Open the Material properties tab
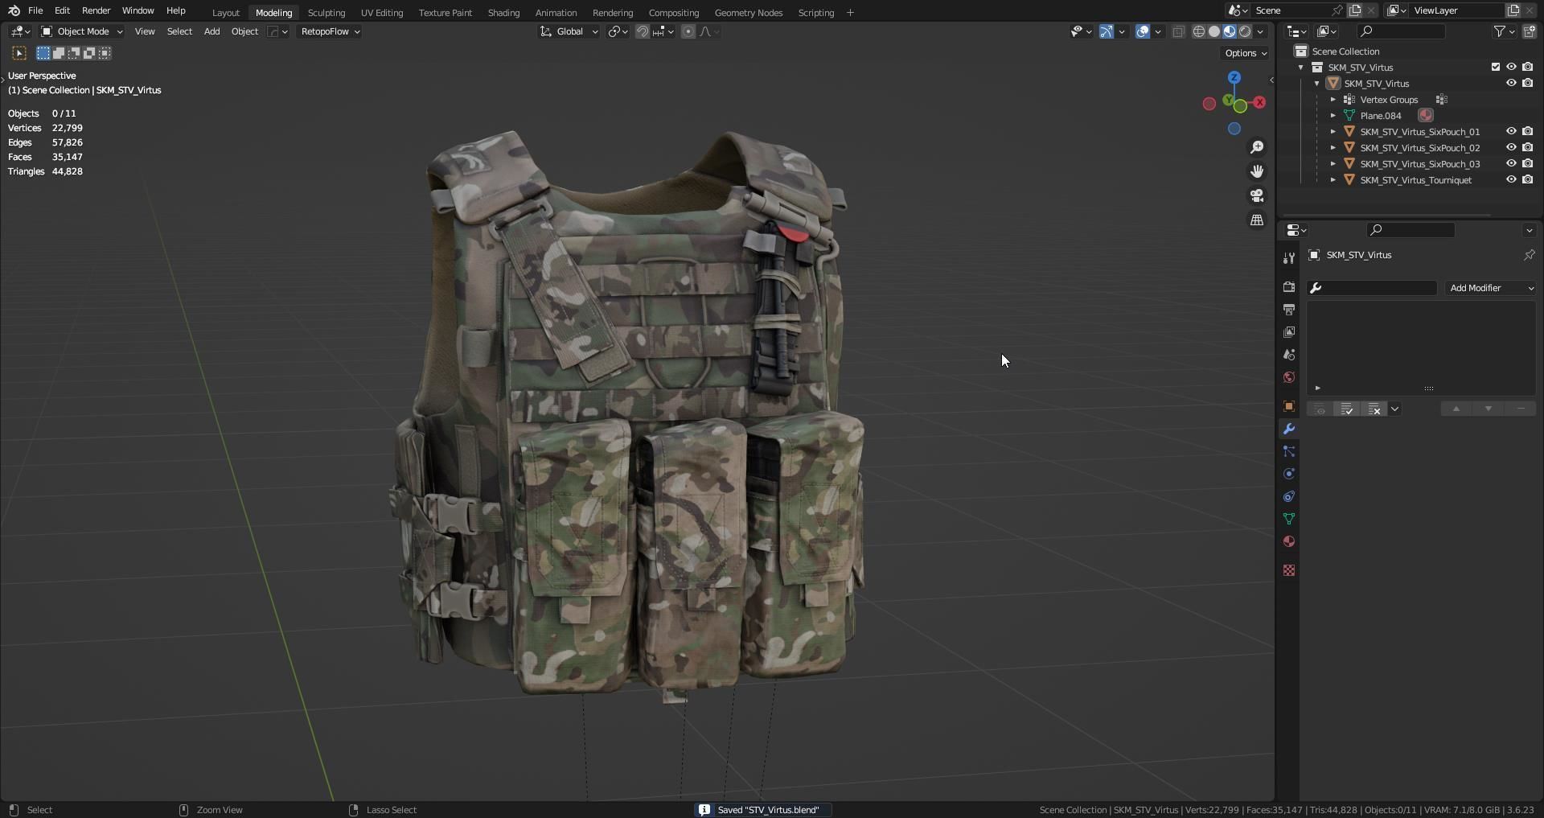Screen dimensions: 1544x818 click(x=1289, y=541)
